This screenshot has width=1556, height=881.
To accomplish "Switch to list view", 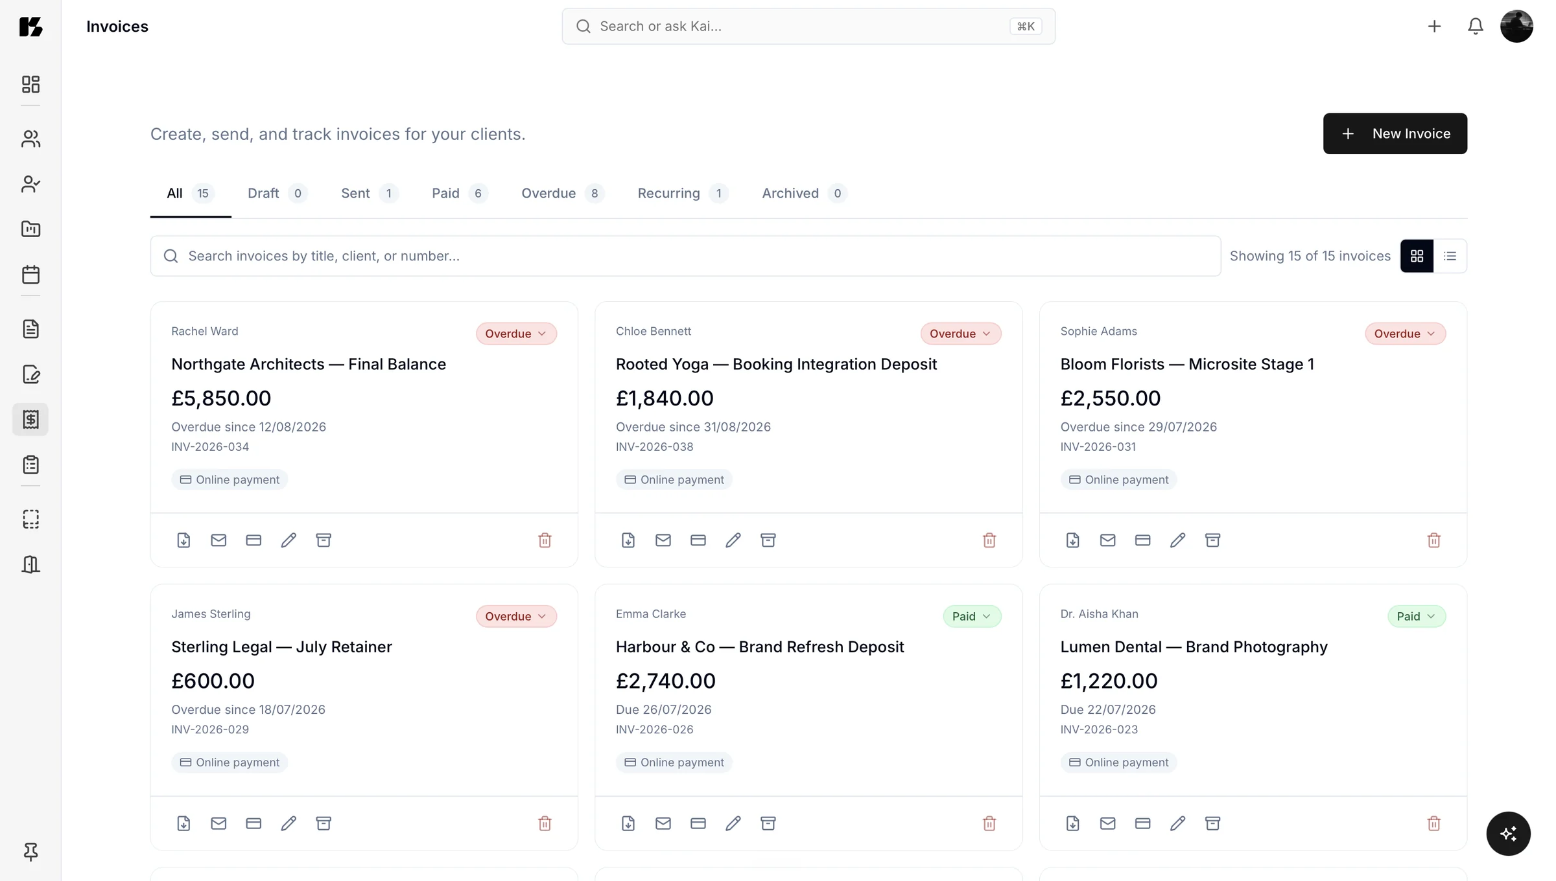I will (x=1450, y=256).
